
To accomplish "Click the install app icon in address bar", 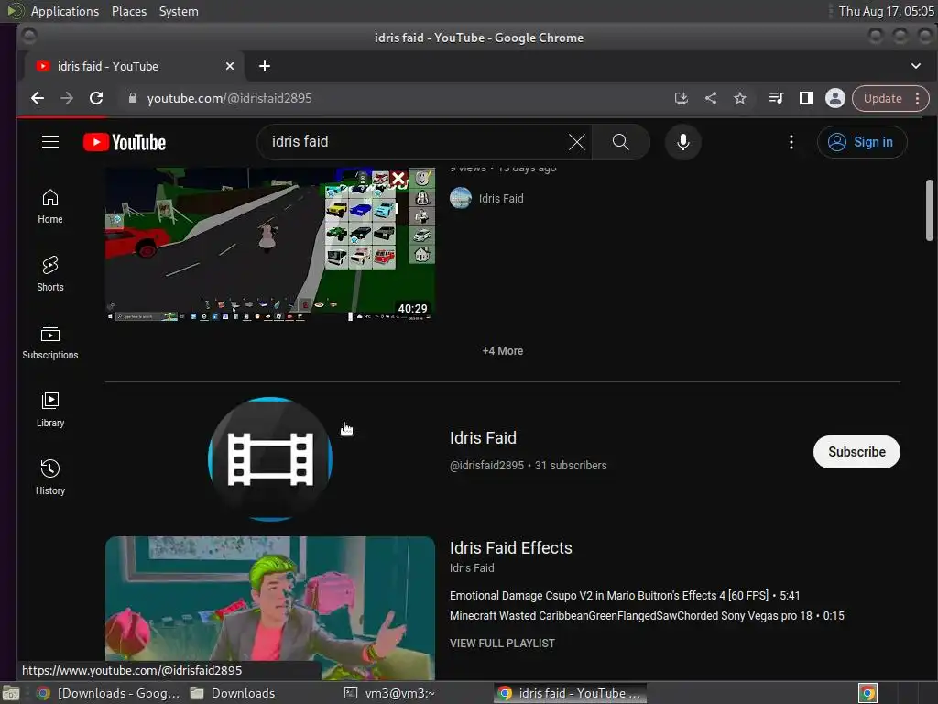I will 681,98.
